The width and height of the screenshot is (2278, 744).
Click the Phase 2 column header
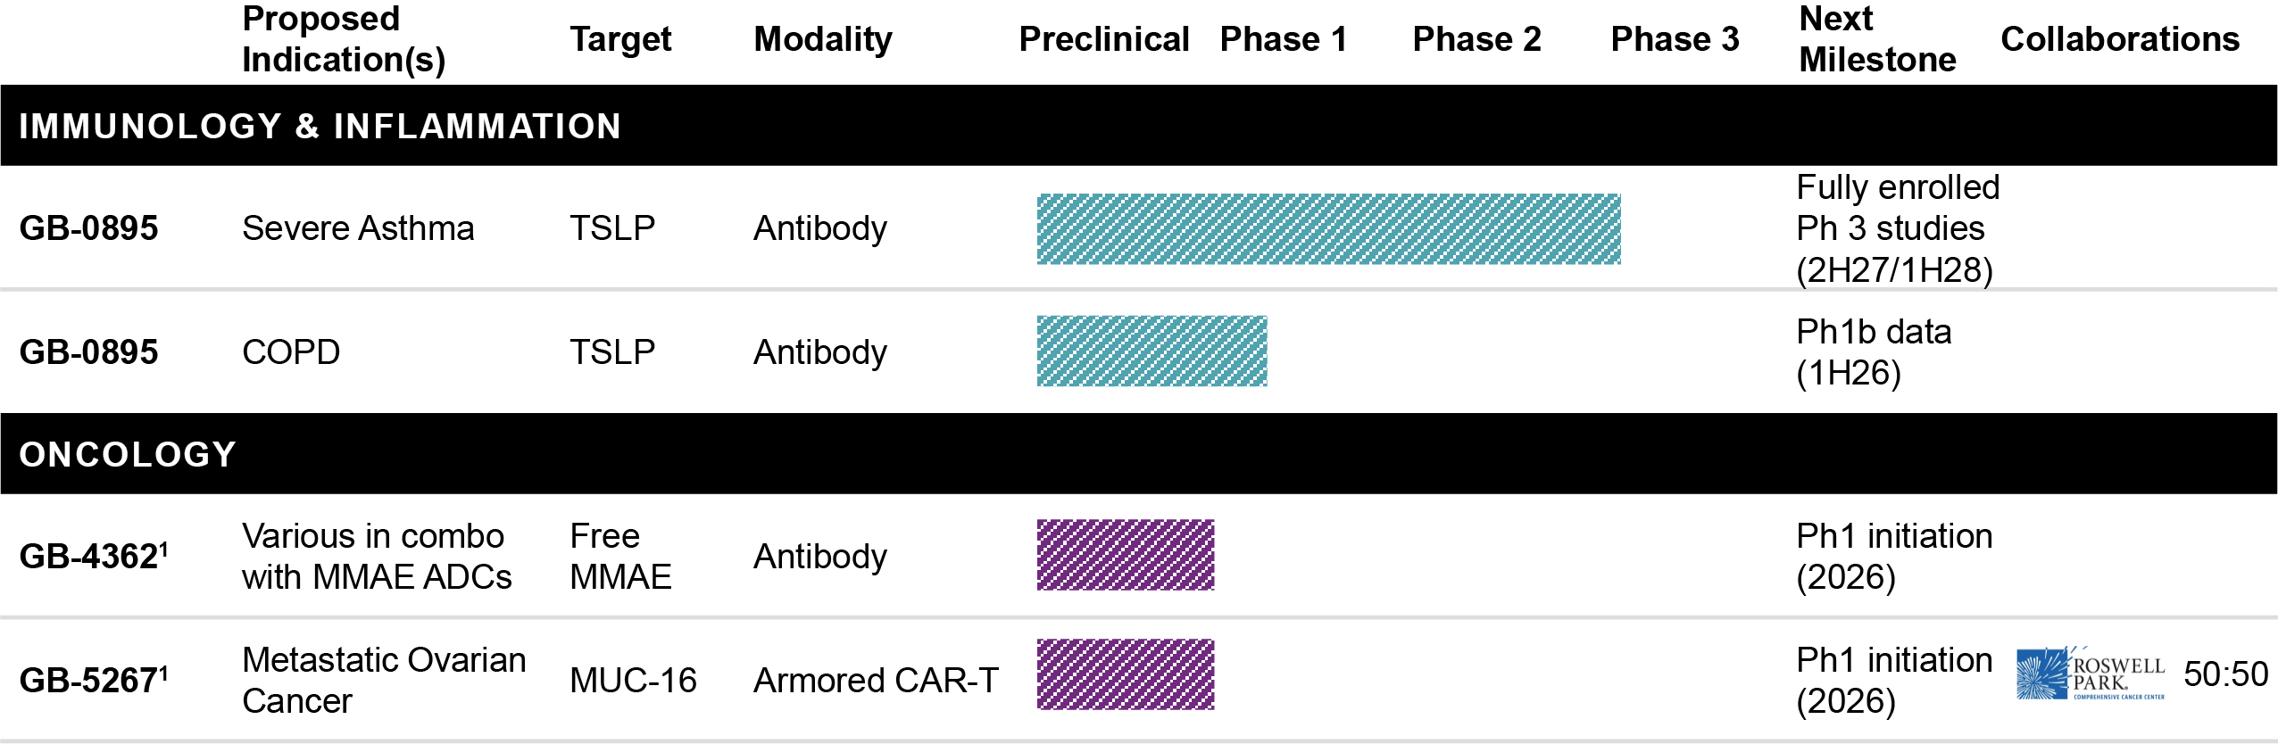tap(1476, 39)
